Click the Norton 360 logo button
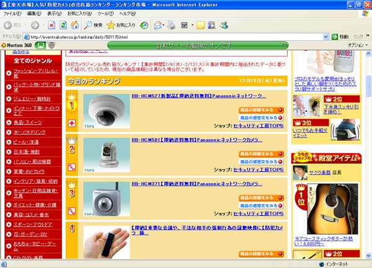Image resolution: width=372 pixels, height=268 pixels. click(17, 45)
